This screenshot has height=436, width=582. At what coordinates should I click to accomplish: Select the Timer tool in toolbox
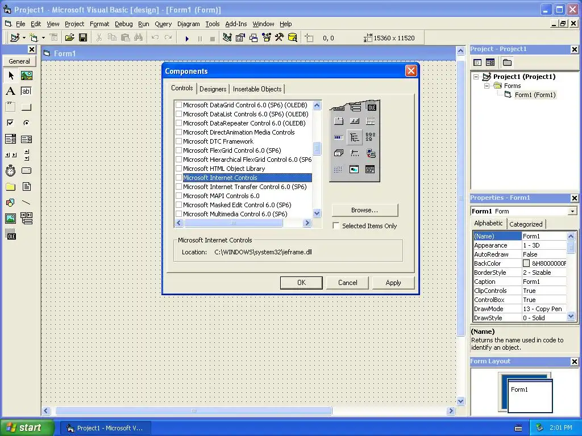11,170
